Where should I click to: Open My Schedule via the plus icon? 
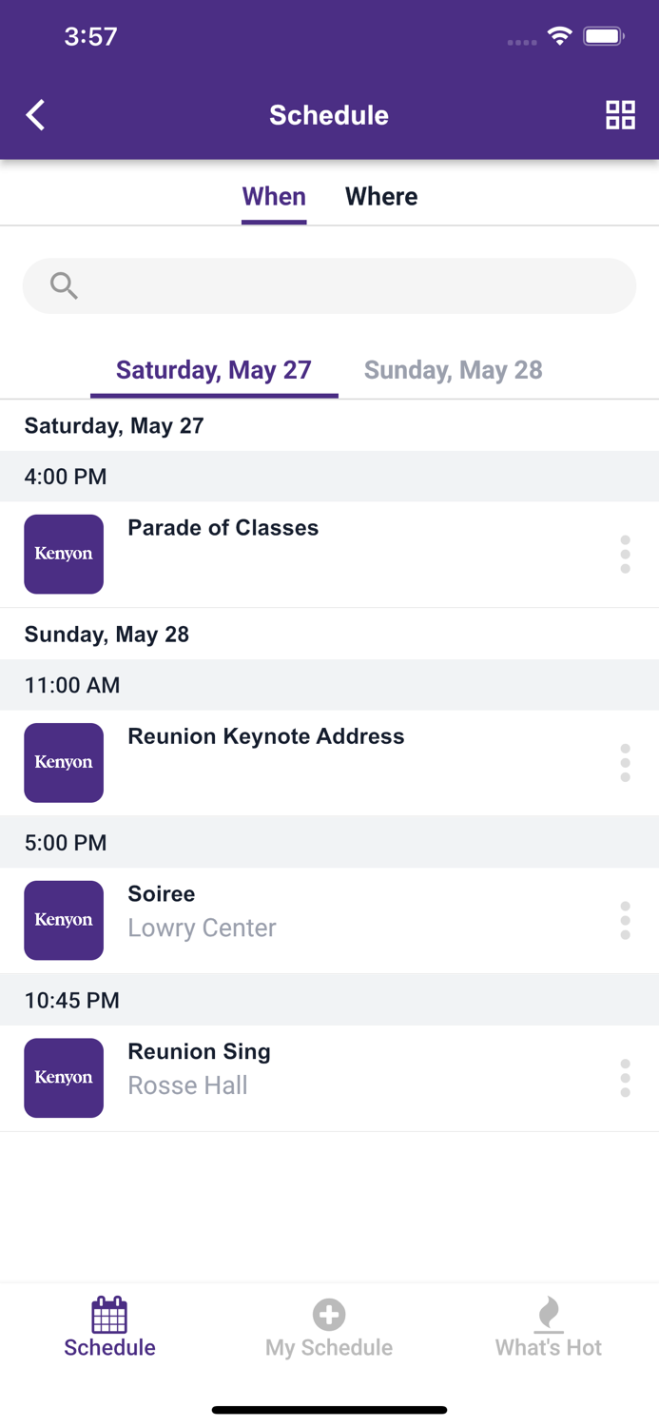329,1314
